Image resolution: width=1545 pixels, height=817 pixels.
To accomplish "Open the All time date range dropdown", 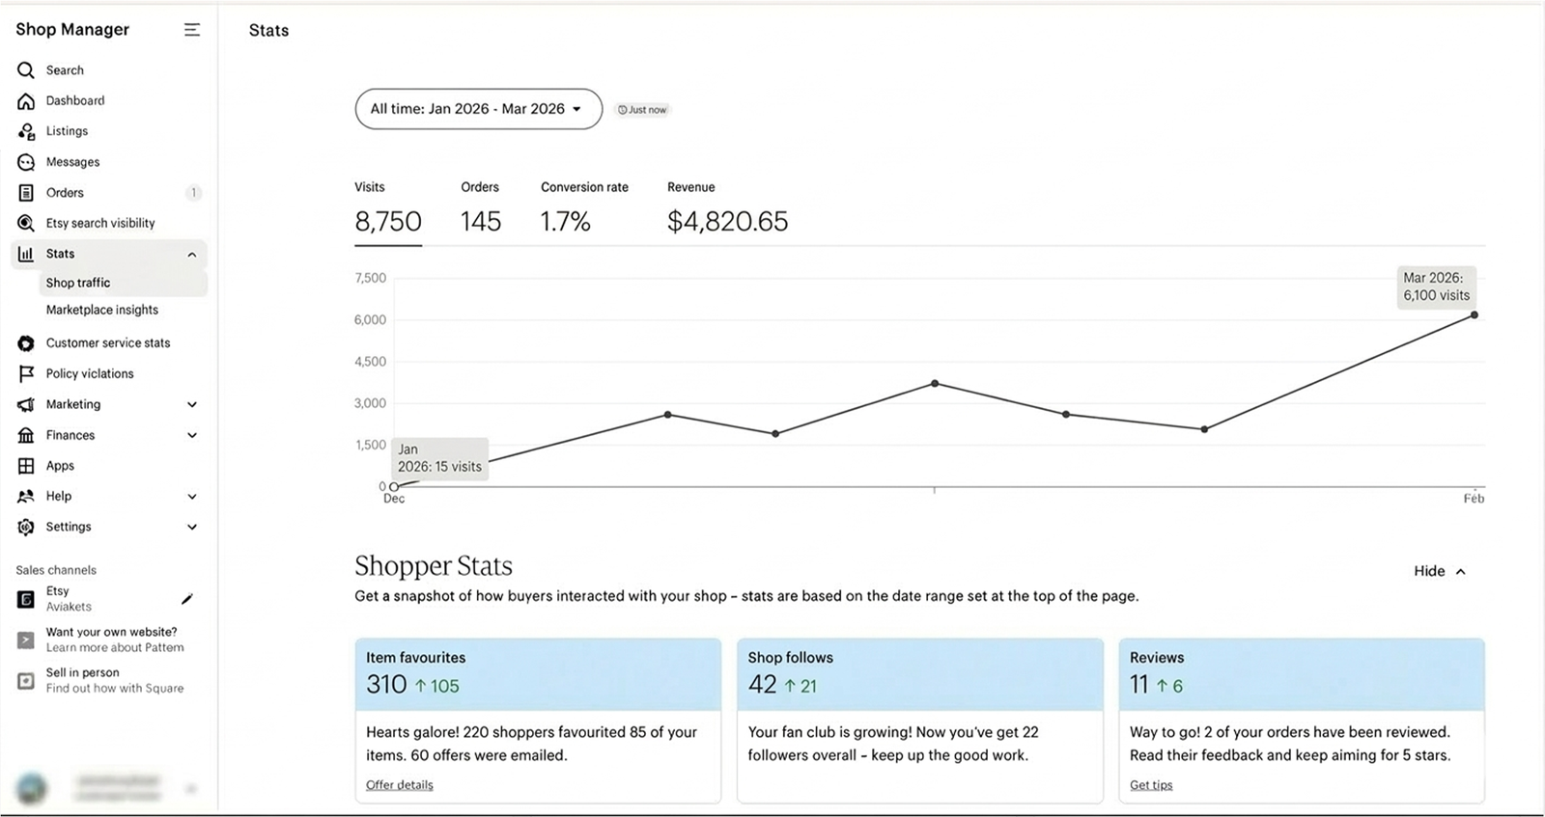I will pos(478,109).
